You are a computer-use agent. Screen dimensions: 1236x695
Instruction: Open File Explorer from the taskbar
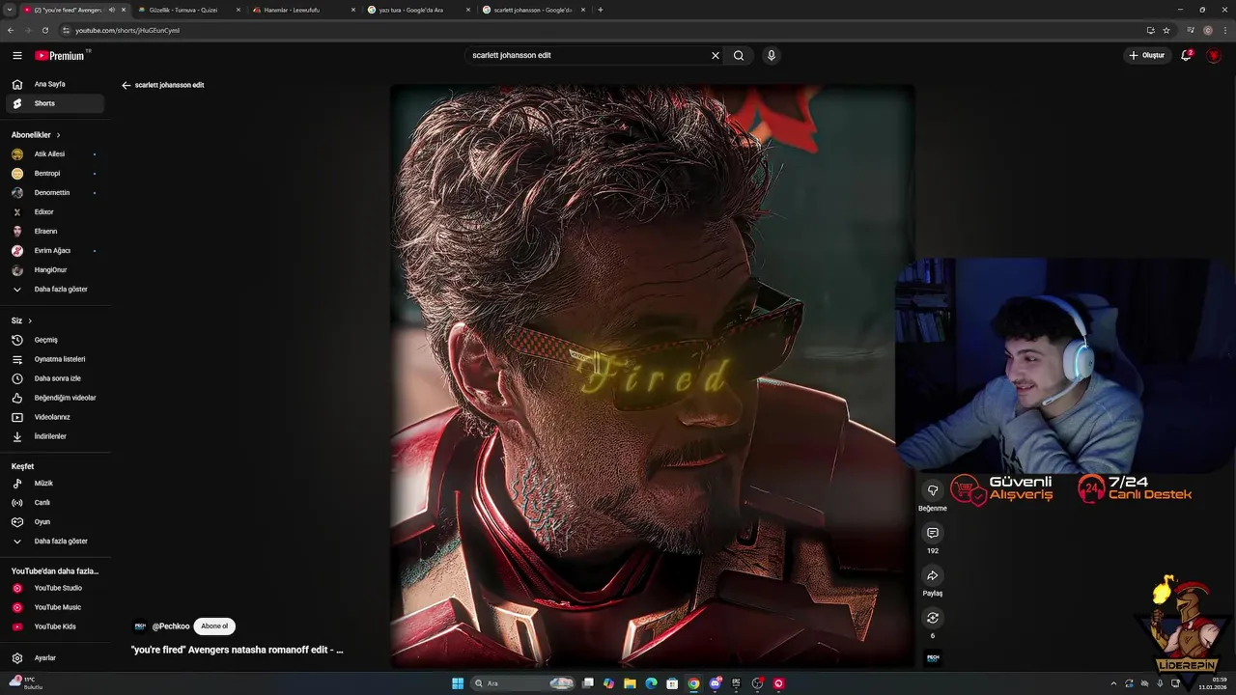(x=630, y=683)
